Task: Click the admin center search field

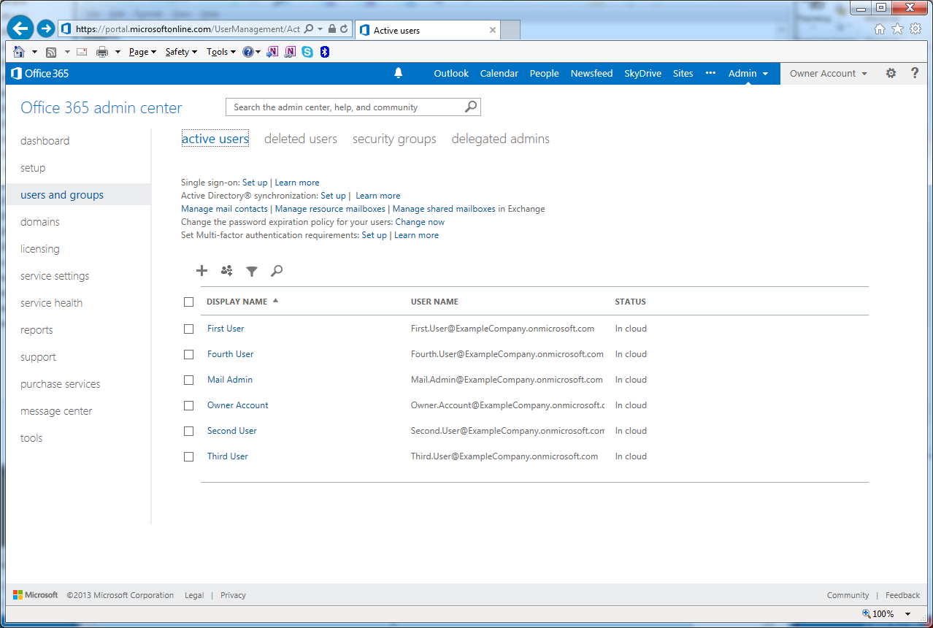Action: pos(345,107)
